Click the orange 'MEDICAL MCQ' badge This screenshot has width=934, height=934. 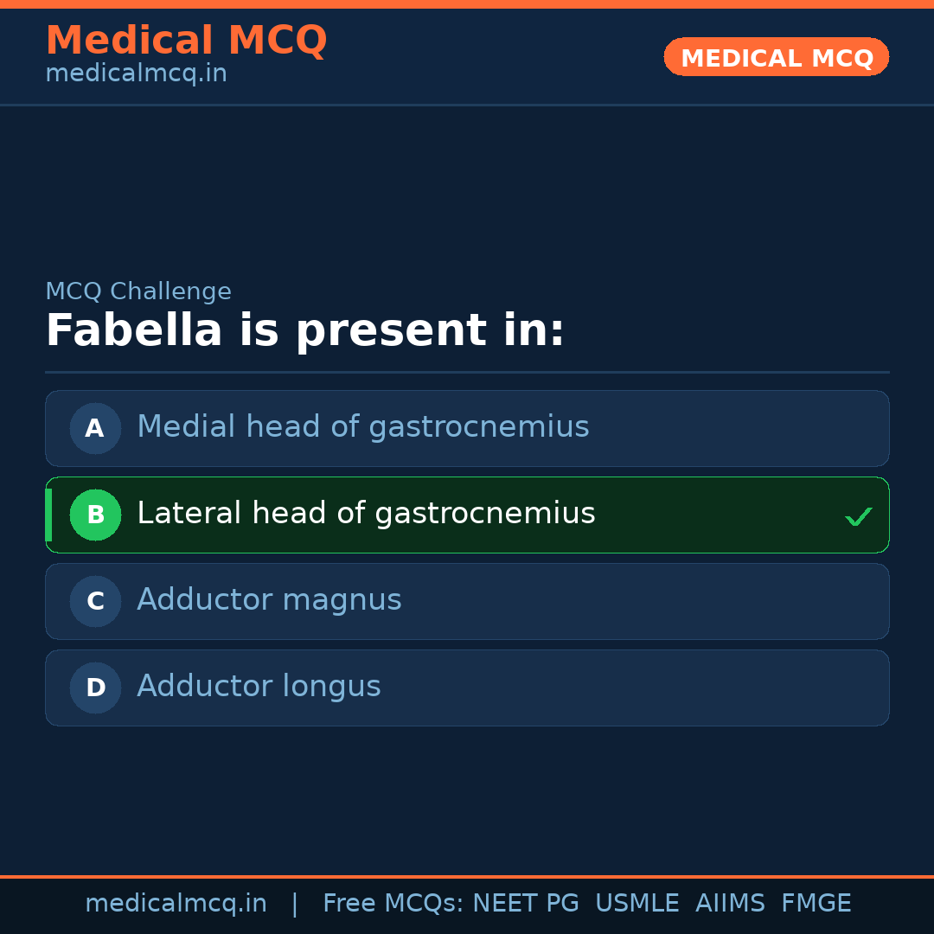point(776,57)
